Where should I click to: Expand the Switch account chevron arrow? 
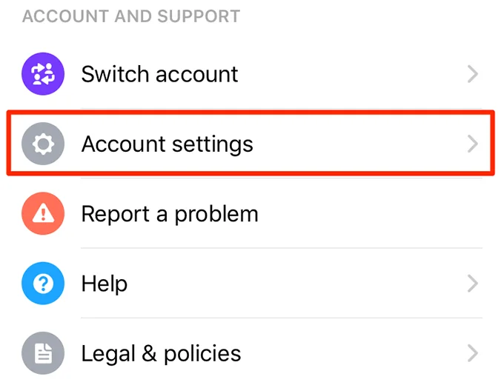[473, 73]
